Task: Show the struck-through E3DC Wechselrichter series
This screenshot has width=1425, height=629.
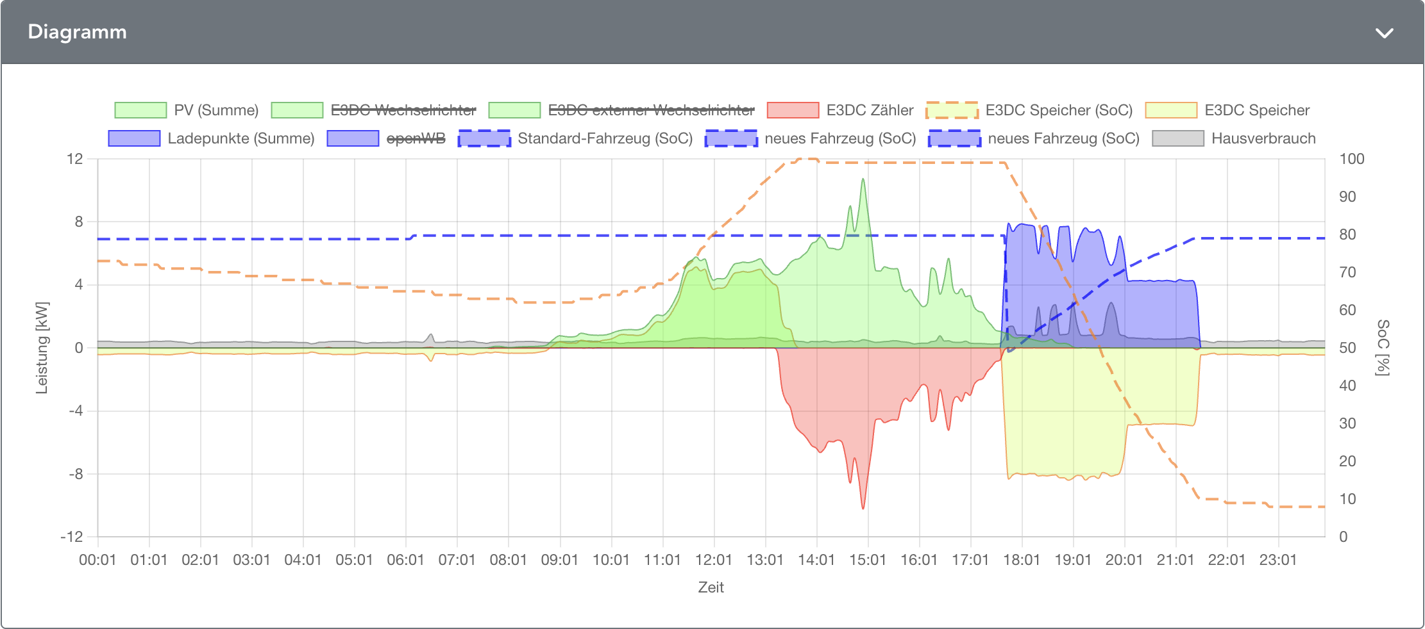Action: [x=403, y=110]
